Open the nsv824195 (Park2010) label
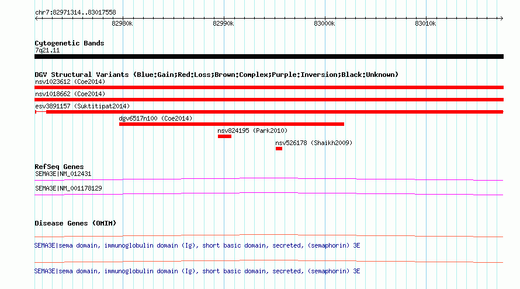Screen dimensions: 520x289 click(252, 131)
